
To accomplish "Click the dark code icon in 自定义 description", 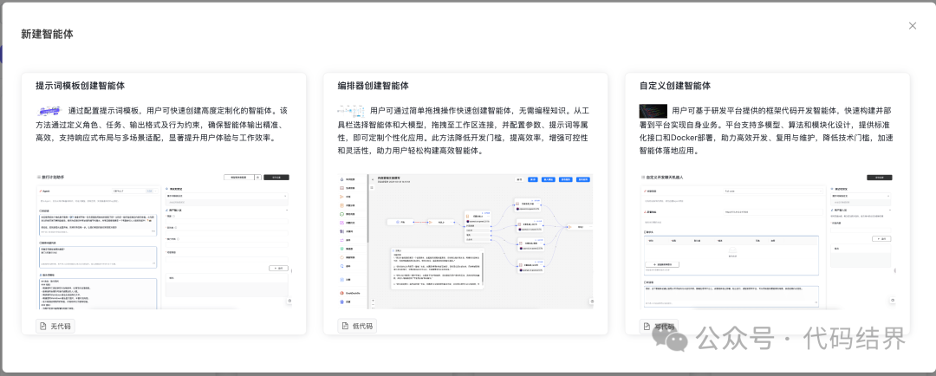I will [652, 111].
